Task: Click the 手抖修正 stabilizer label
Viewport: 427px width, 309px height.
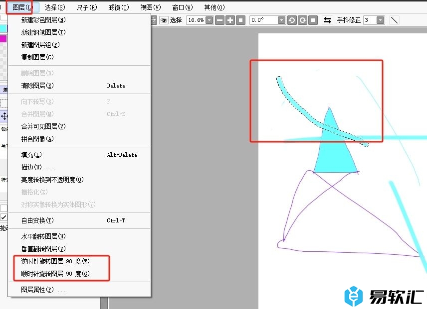Action: tap(349, 20)
